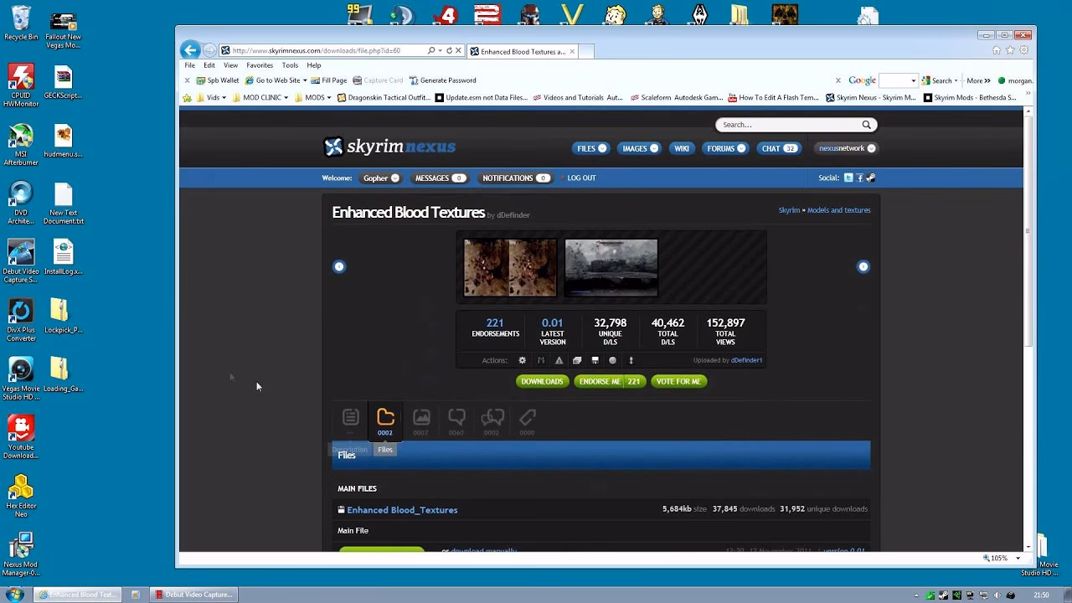
Task: Expand the MODS favorites folder
Action: tap(313, 97)
